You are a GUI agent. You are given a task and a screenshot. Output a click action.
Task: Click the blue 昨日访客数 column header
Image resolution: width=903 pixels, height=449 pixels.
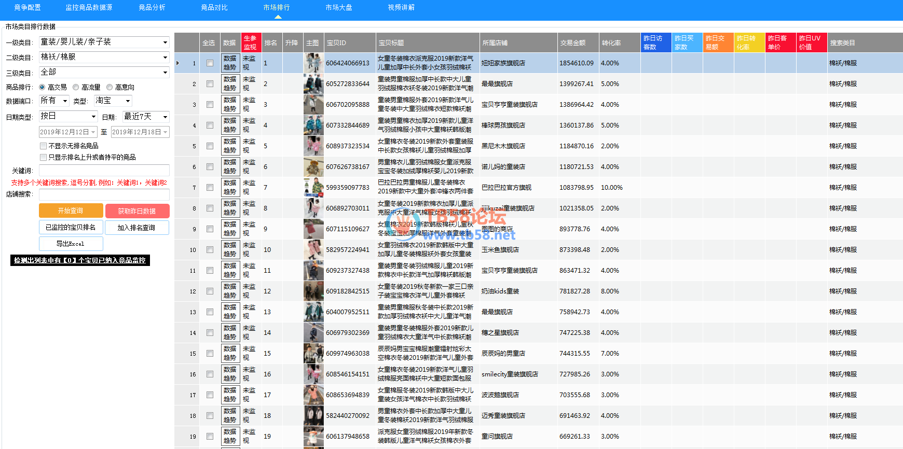click(655, 43)
